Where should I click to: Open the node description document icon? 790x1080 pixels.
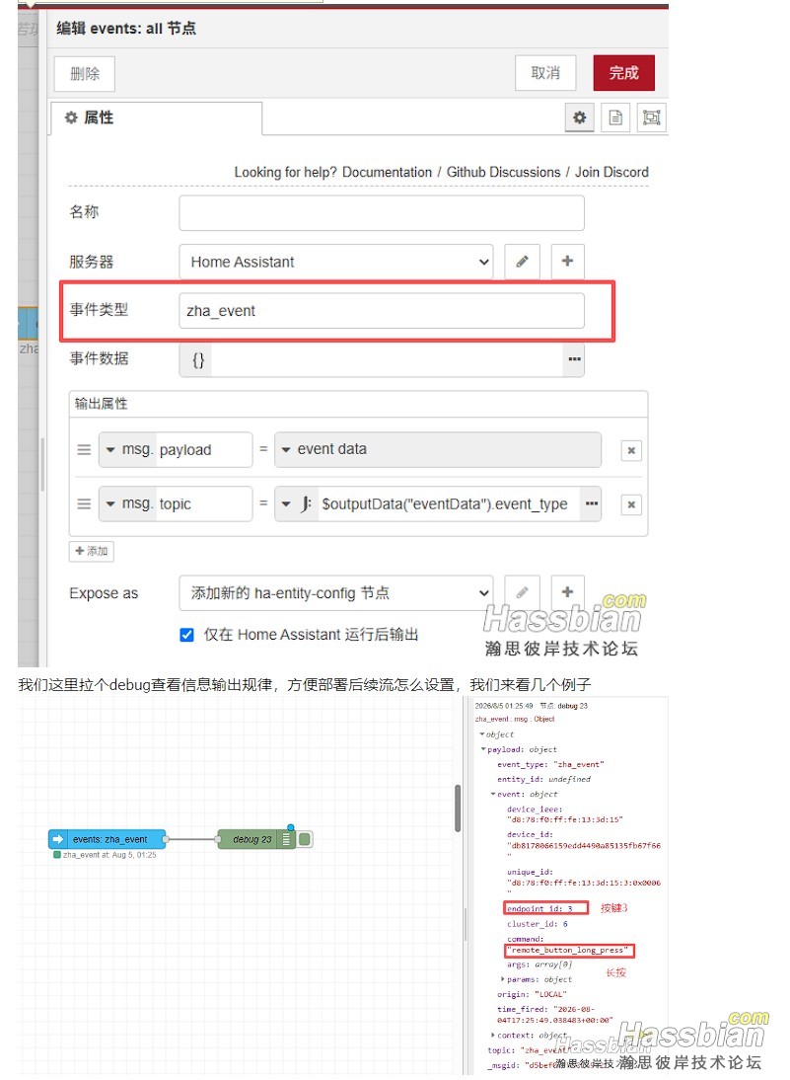click(x=615, y=117)
